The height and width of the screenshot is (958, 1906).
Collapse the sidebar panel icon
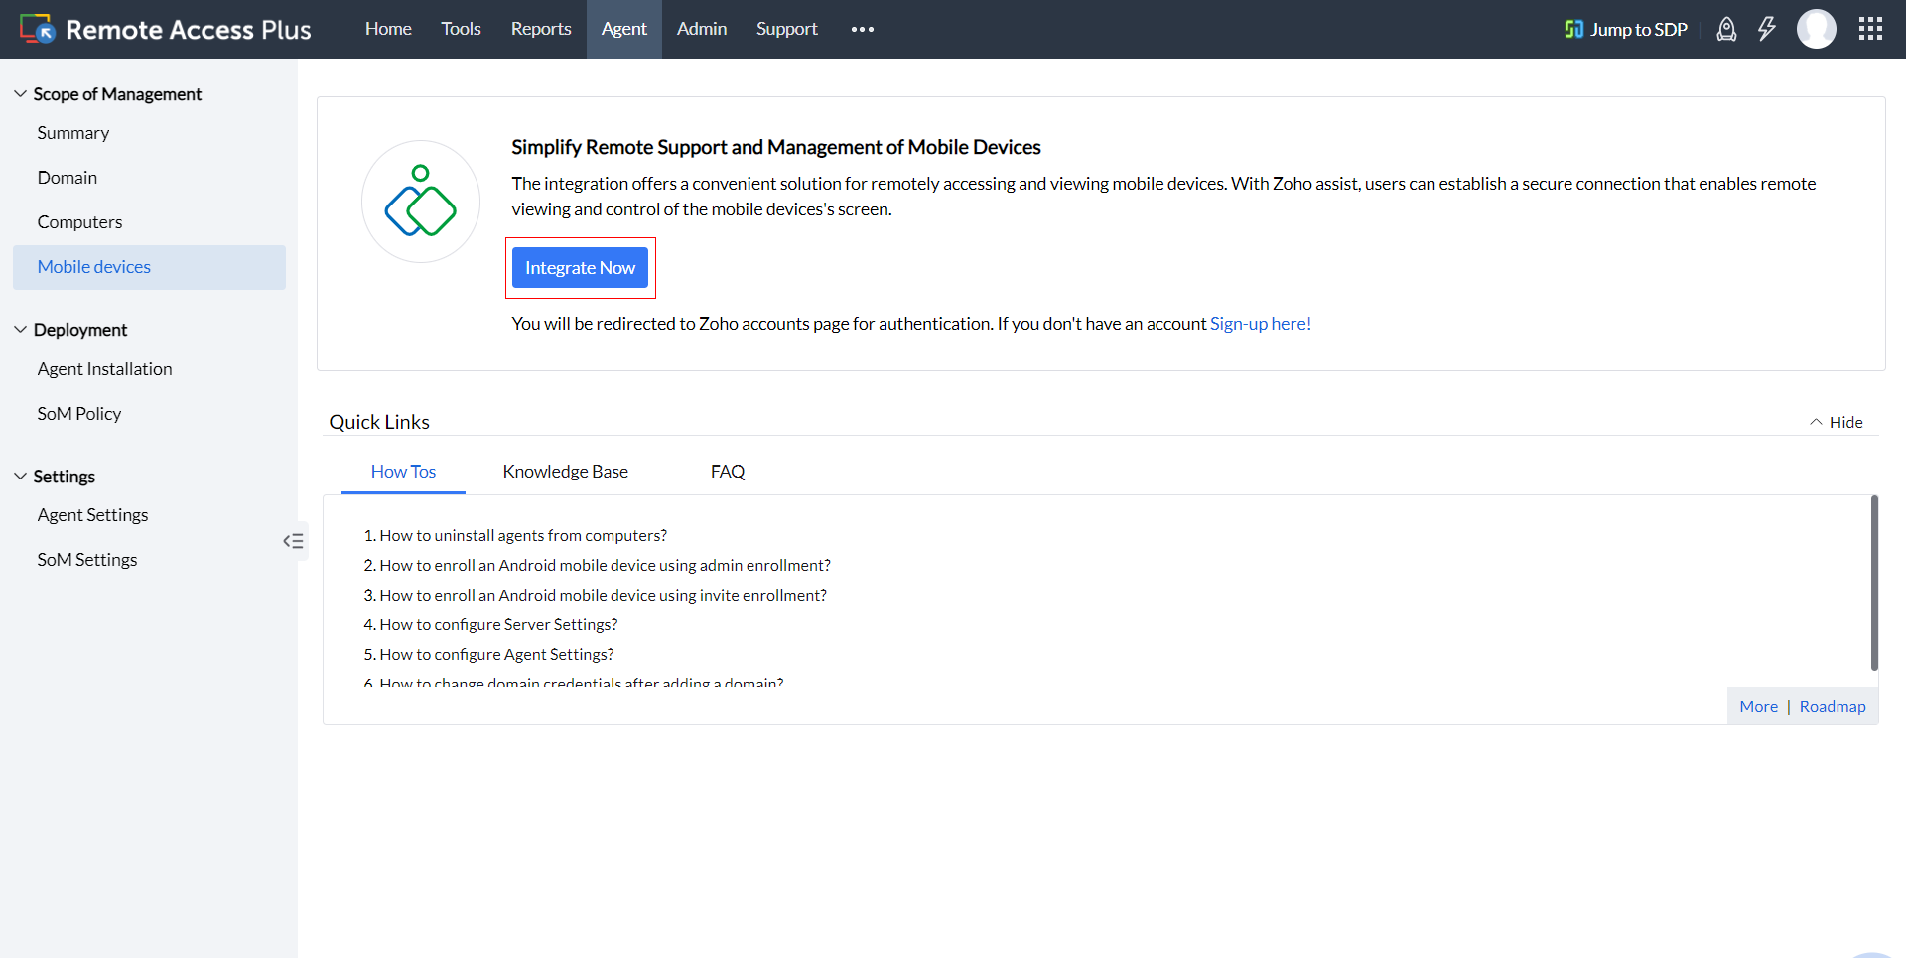point(293,541)
